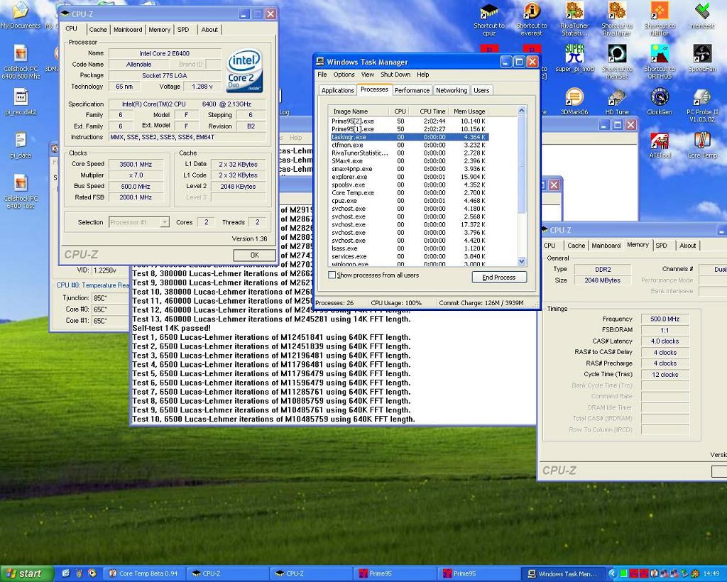Click the Intel Core 2 Duo logo
727x582 pixels.
point(244,70)
